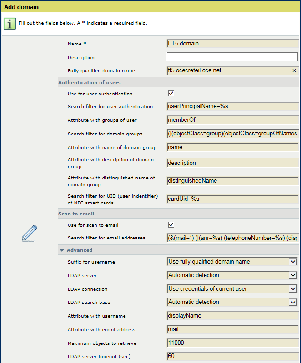Open the LDAP connection dropdown
Viewport: 301px width, 363px height.
tap(293, 288)
